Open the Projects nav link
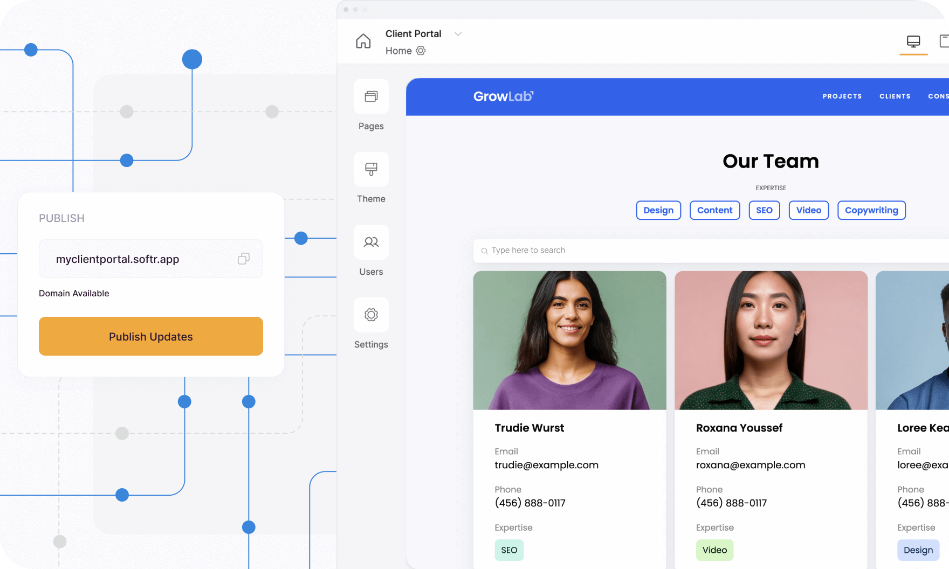 pyautogui.click(x=842, y=96)
